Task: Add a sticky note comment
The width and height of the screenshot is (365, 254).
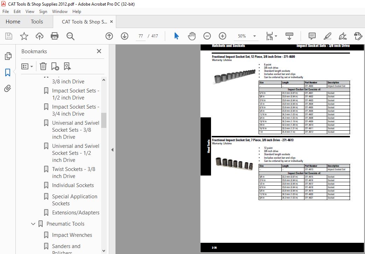Action: pyautogui.click(x=312, y=36)
